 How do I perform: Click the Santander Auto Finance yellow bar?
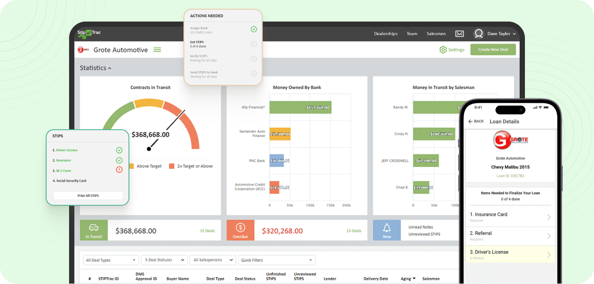pyautogui.click(x=280, y=134)
